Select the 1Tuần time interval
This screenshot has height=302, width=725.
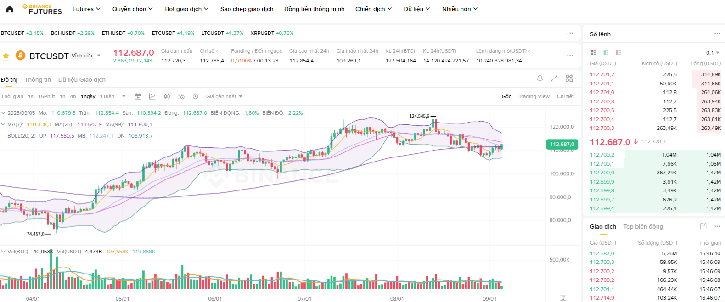tap(107, 96)
